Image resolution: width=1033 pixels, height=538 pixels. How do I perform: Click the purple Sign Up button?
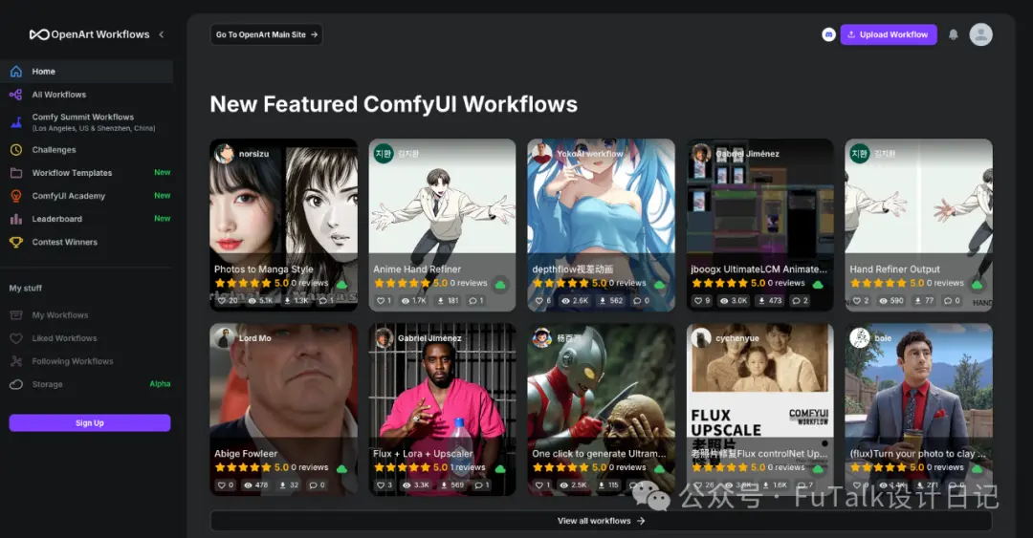(x=90, y=422)
